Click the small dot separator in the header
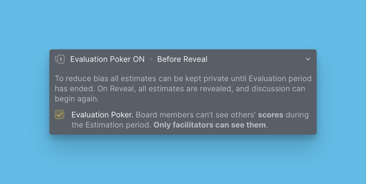Screen dimensions: 366x184 tap(151, 59)
